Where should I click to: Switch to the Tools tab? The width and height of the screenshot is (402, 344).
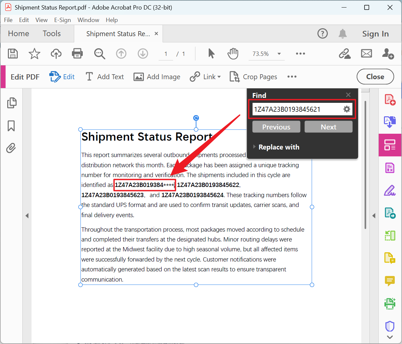pos(52,34)
